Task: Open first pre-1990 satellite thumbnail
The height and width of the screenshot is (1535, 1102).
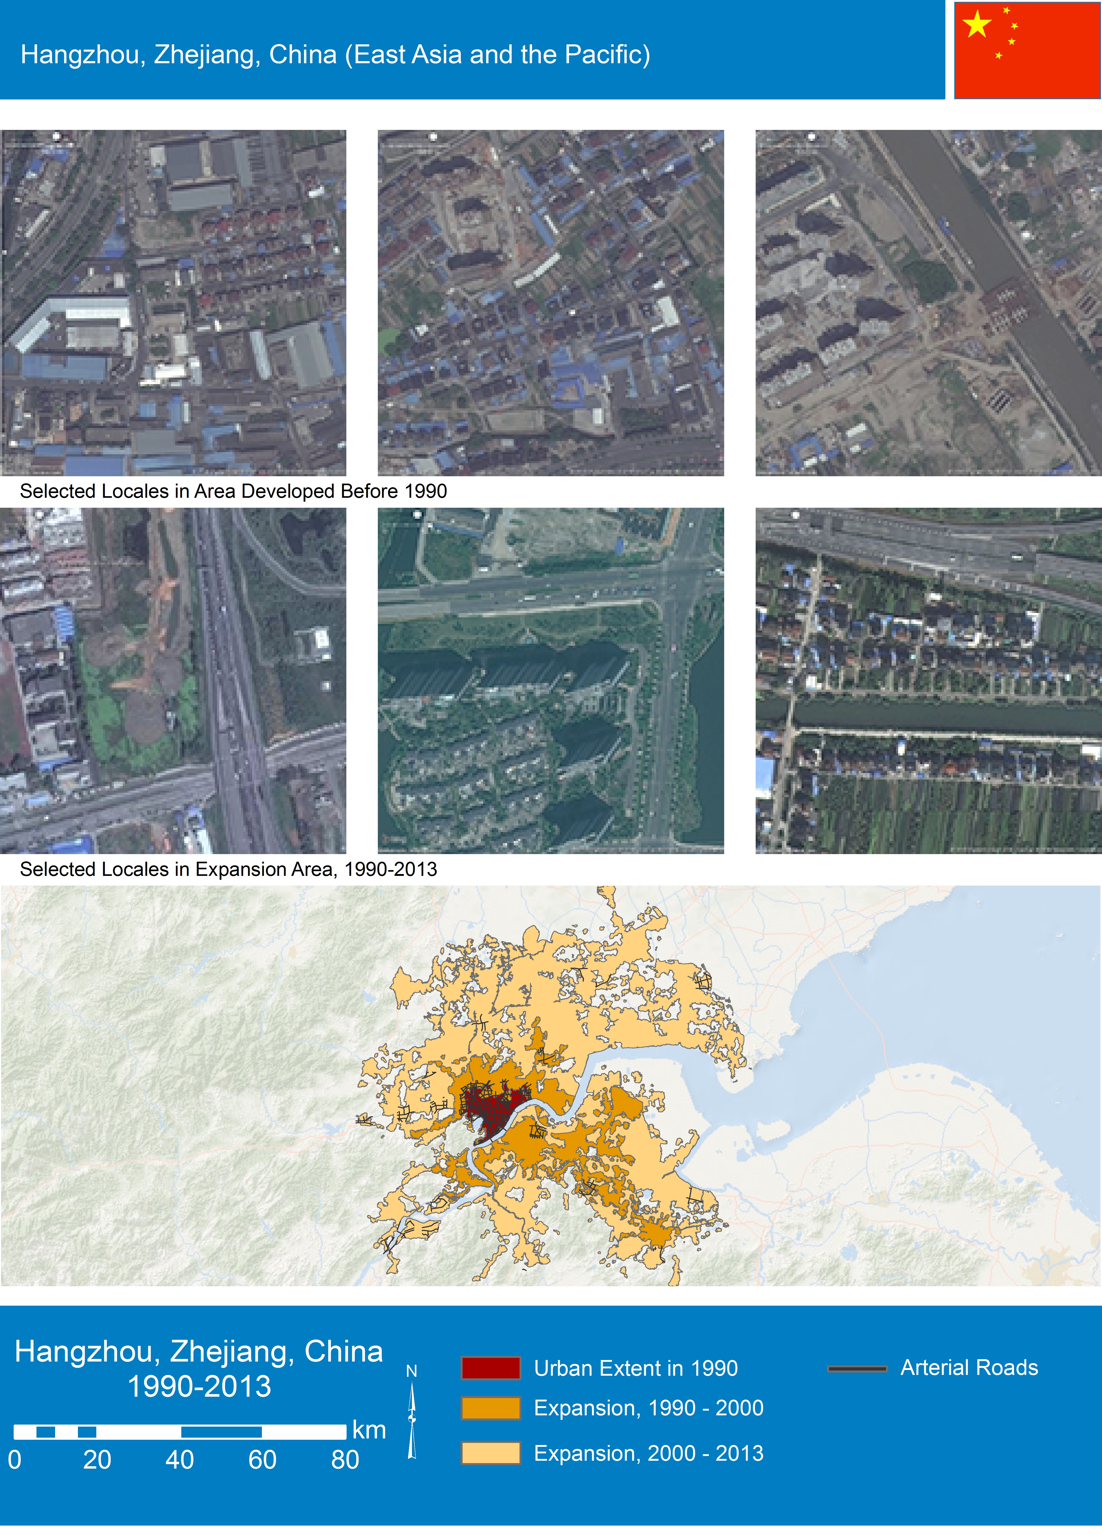Action: click(x=173, y=303)
